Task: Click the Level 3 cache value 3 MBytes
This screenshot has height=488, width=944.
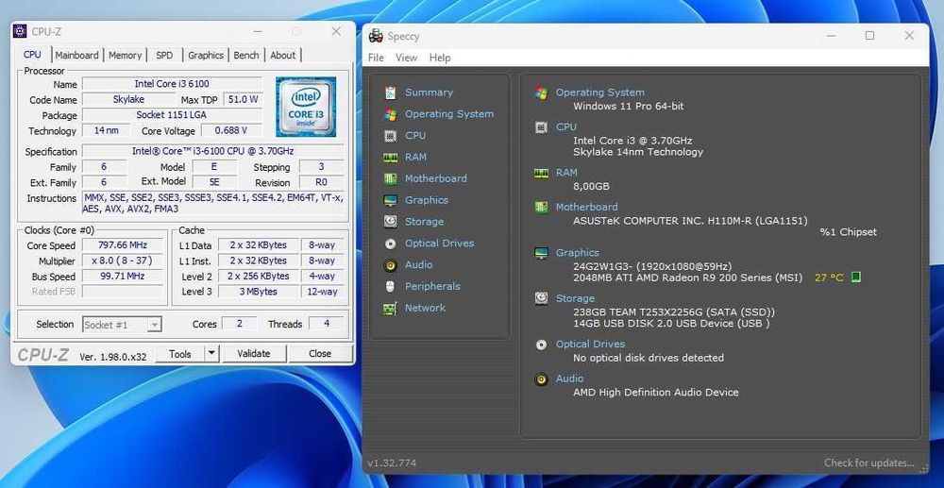Action: tap(259, 292)
